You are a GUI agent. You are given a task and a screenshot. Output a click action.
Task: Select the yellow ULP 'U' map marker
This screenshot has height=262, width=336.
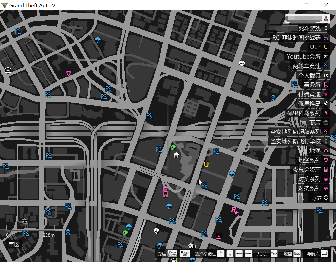pos(206,164)
